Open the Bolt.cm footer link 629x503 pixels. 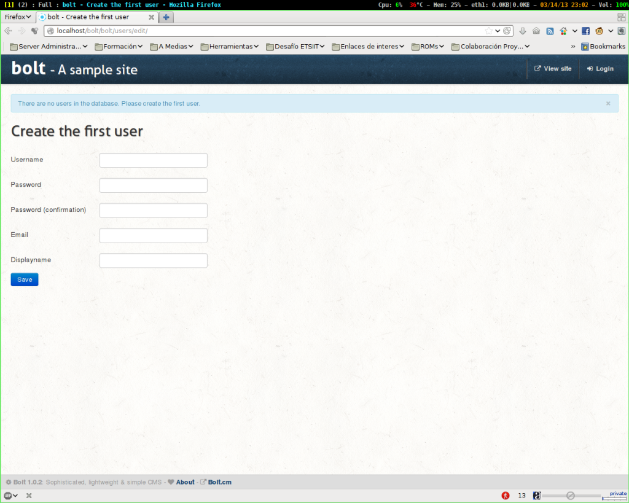(x=219, y=482)
